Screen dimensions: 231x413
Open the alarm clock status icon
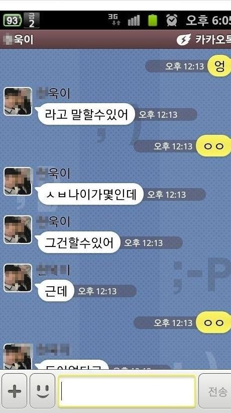172,20
